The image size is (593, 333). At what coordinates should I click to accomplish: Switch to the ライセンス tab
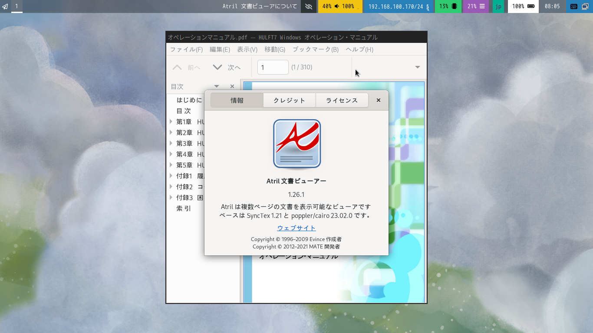342,100
